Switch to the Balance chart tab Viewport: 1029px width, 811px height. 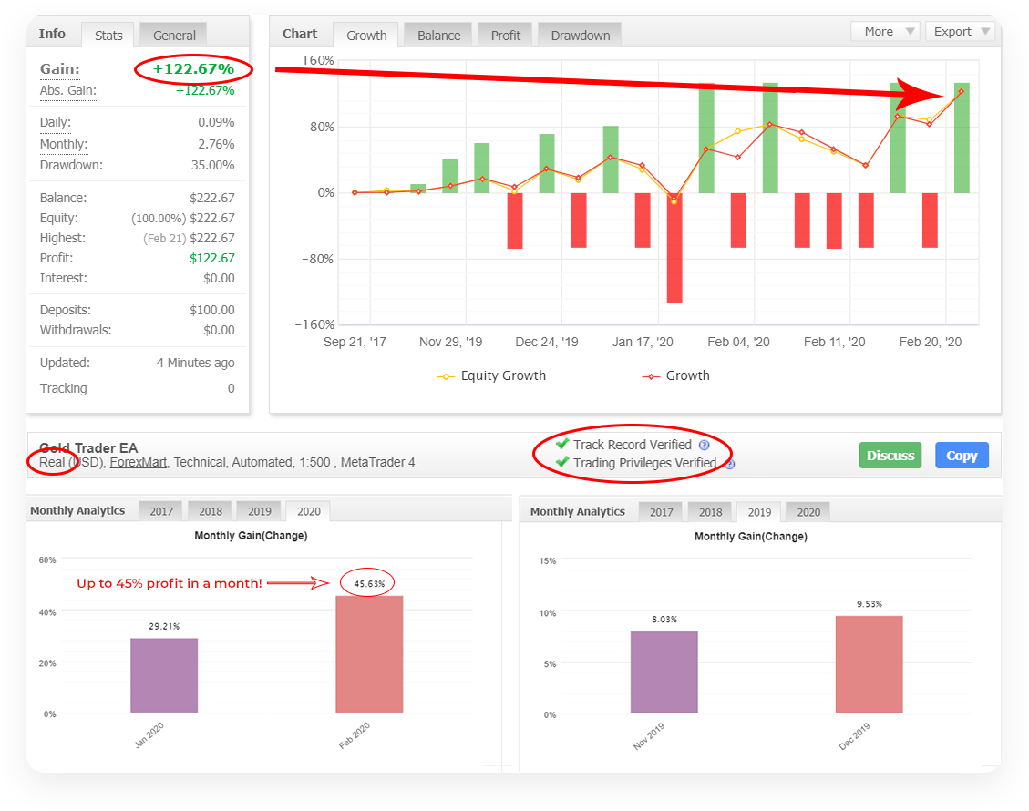438,36
